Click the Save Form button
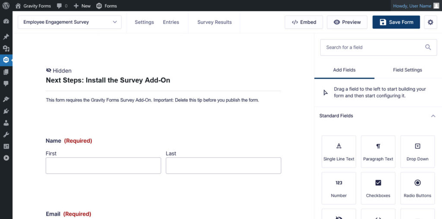Viewport: 442px width, 219px height. 396,22
